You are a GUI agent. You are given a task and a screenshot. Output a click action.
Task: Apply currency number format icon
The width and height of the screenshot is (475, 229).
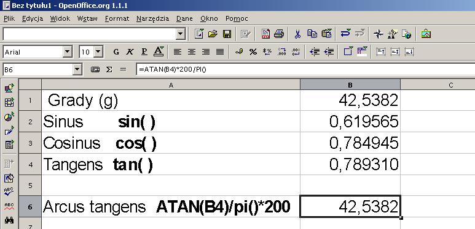[238, 52]
